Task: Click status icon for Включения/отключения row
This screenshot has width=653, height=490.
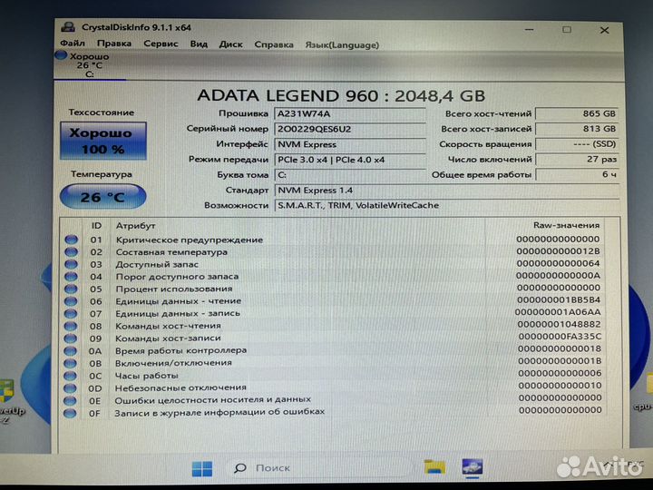Action: 71,363
